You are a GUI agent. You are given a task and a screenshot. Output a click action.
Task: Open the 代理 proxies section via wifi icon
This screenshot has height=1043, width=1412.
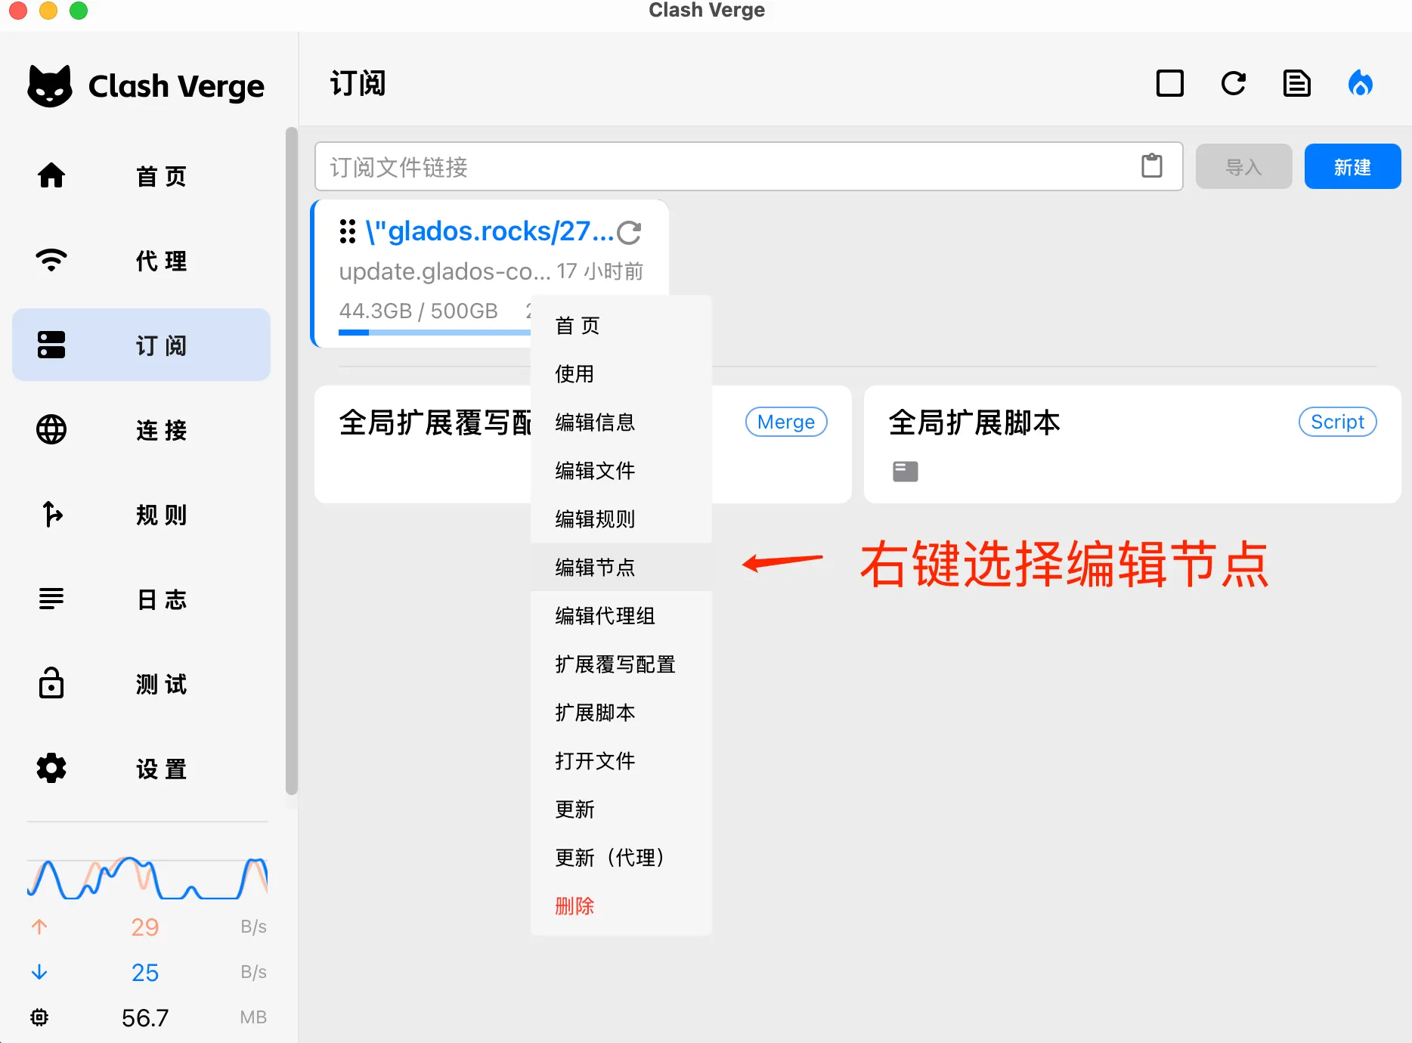point(51,260)
